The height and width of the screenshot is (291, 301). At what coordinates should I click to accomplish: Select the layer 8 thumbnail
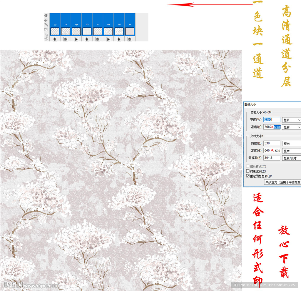coord(55,31)
